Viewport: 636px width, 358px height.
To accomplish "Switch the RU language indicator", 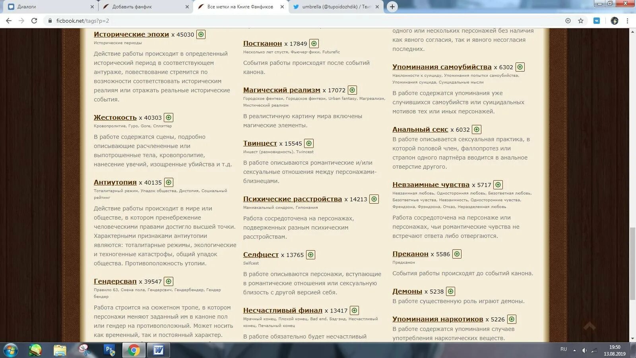I will coord(564,349).
